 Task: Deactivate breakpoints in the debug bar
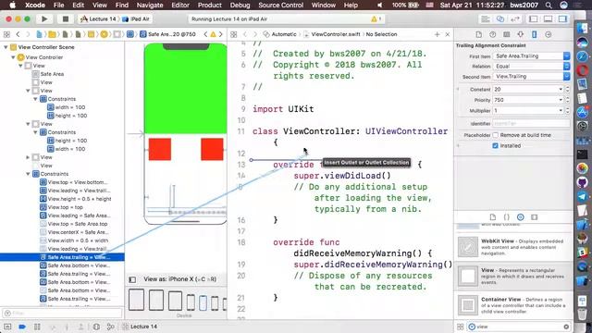pyautogui.click(x=22, y=327)
